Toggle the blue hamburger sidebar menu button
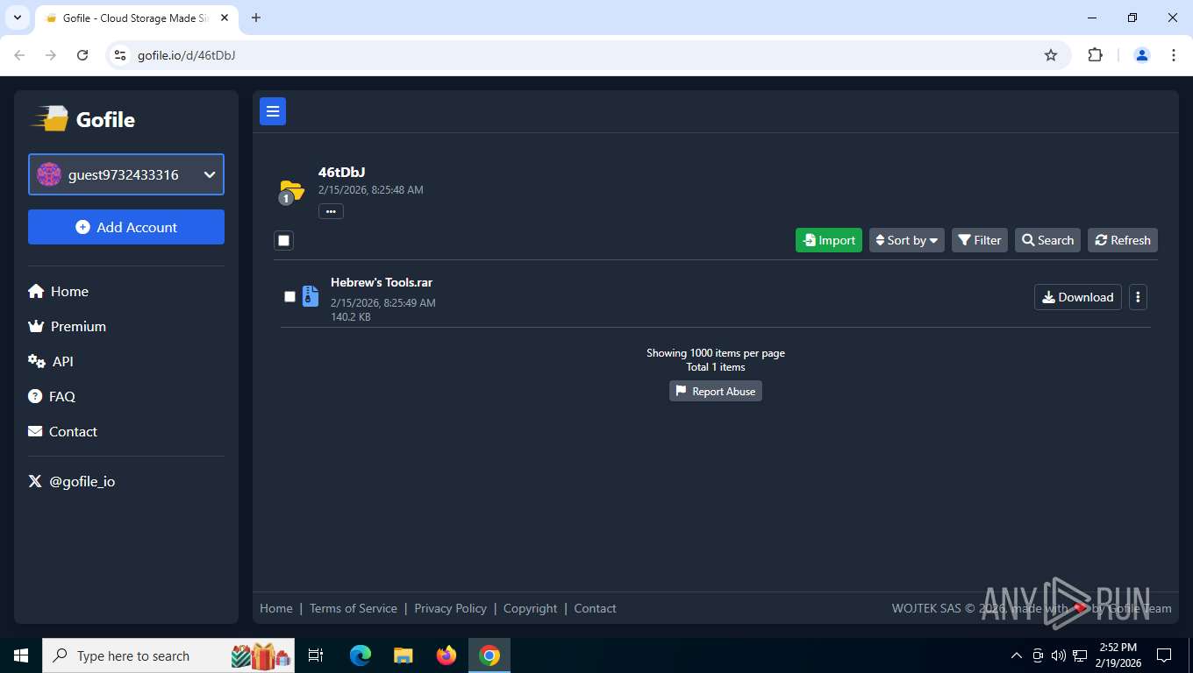The height and width of the screenshot is (673, 1193). pyautogui.click(x=273, y=111)
